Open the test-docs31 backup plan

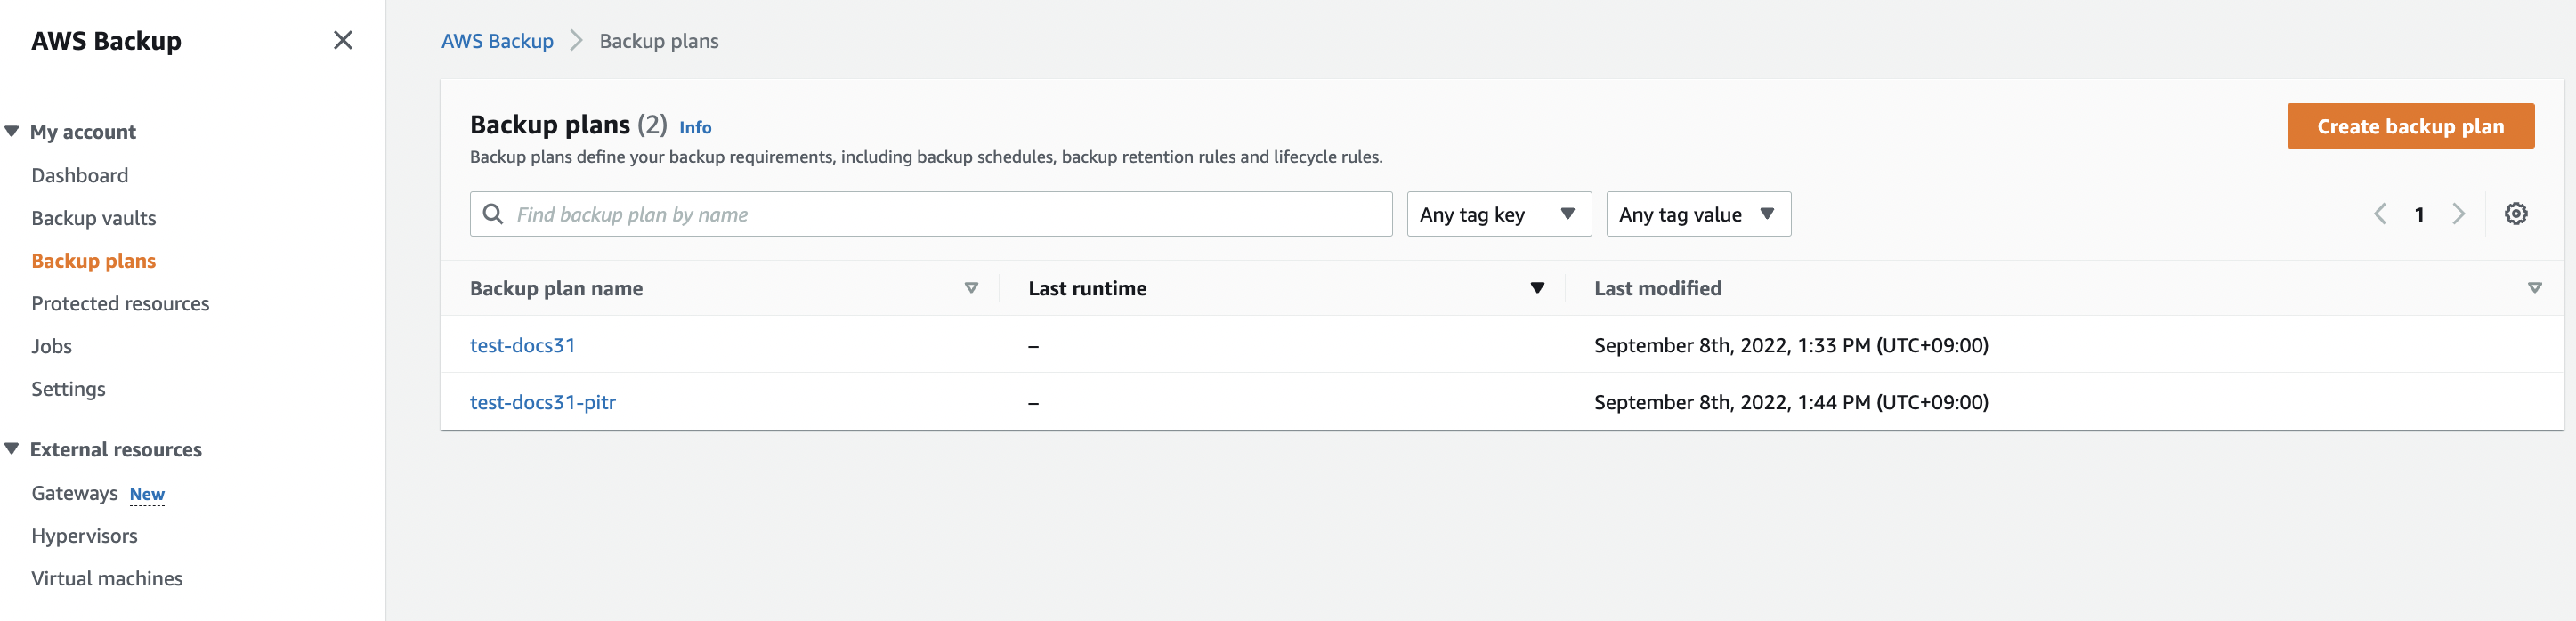click(522, 345)
